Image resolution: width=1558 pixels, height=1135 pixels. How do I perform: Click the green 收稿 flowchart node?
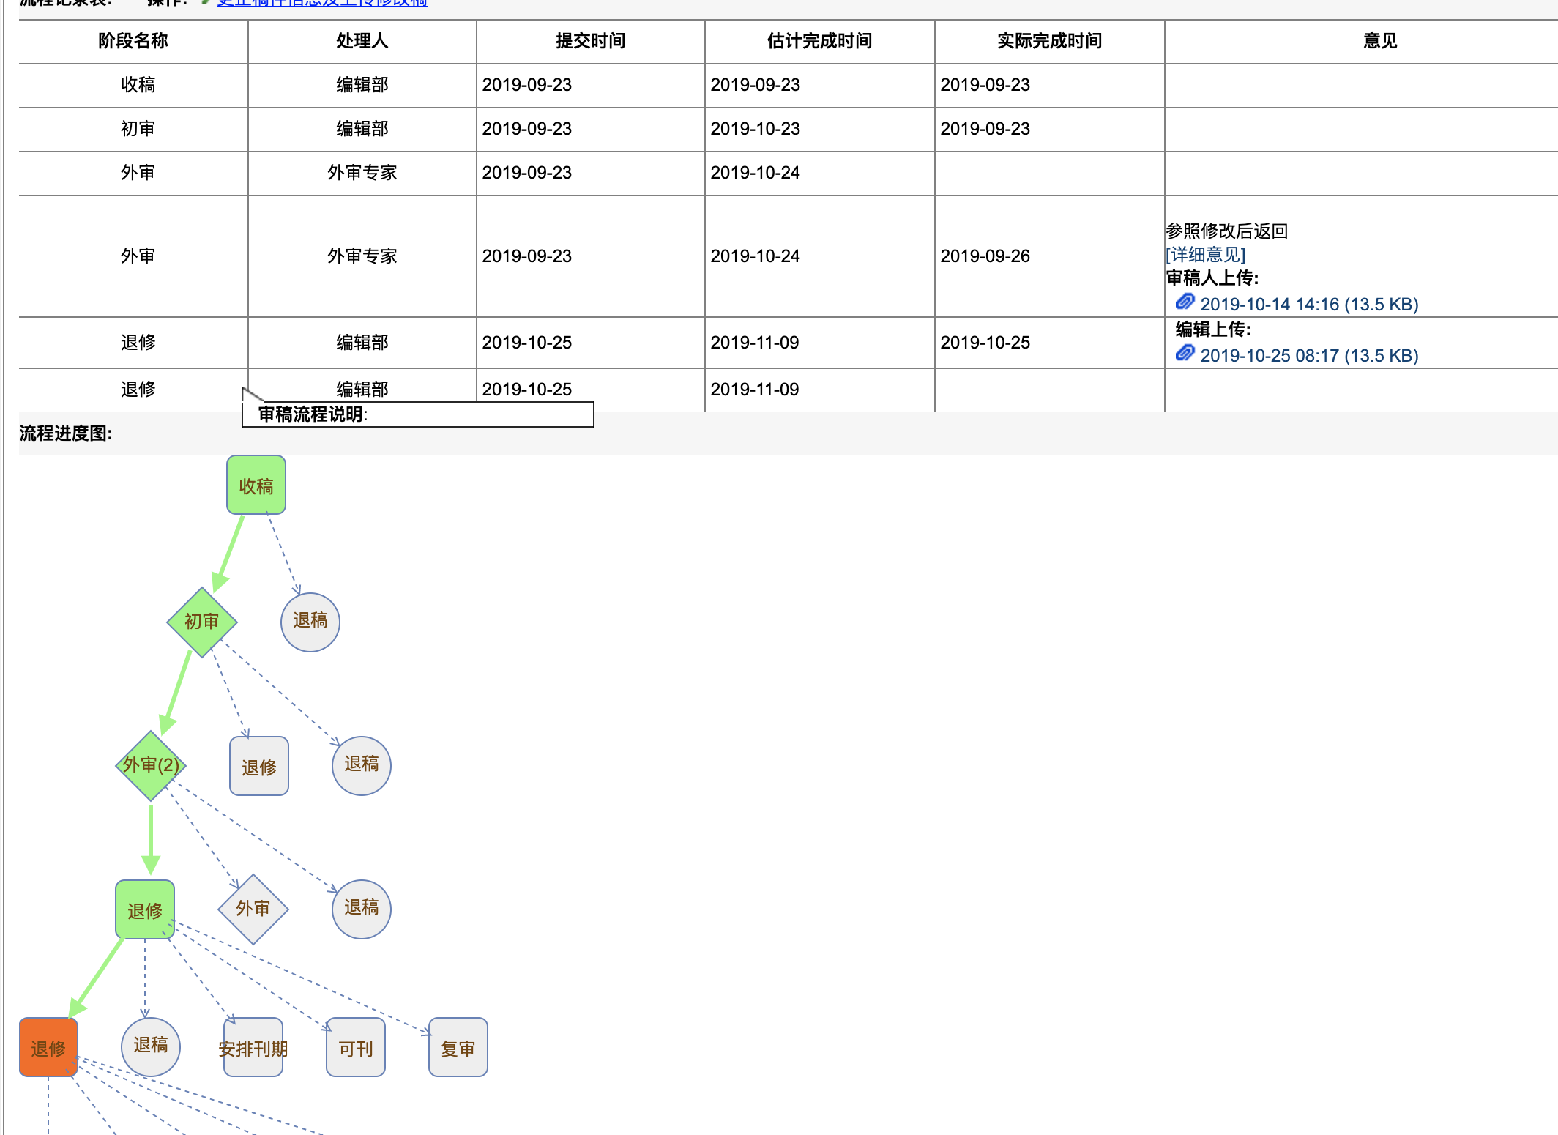[256, 485]
